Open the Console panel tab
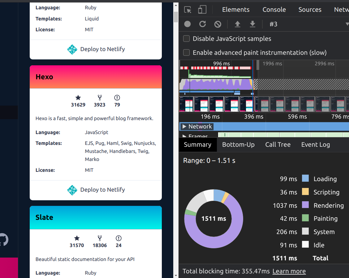Screen dimensions: 349x278 [274, 10]
